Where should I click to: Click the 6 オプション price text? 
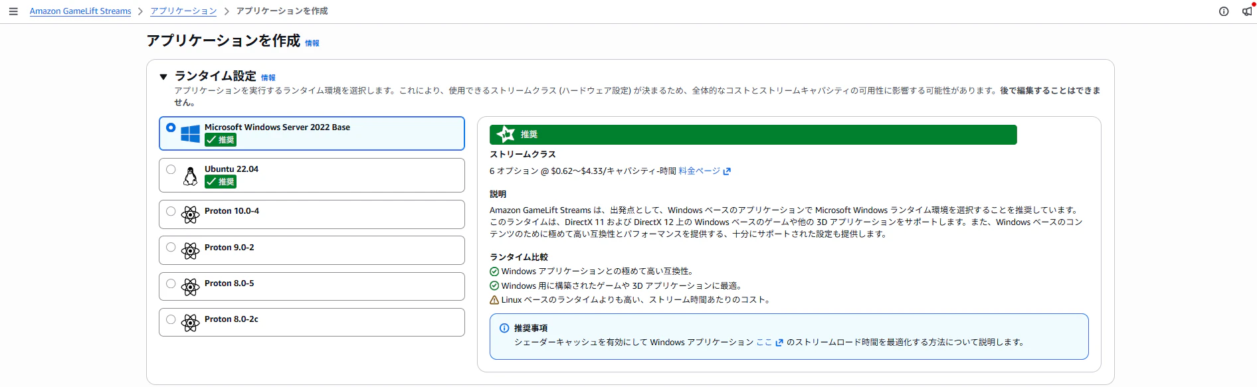pos(583,171)
